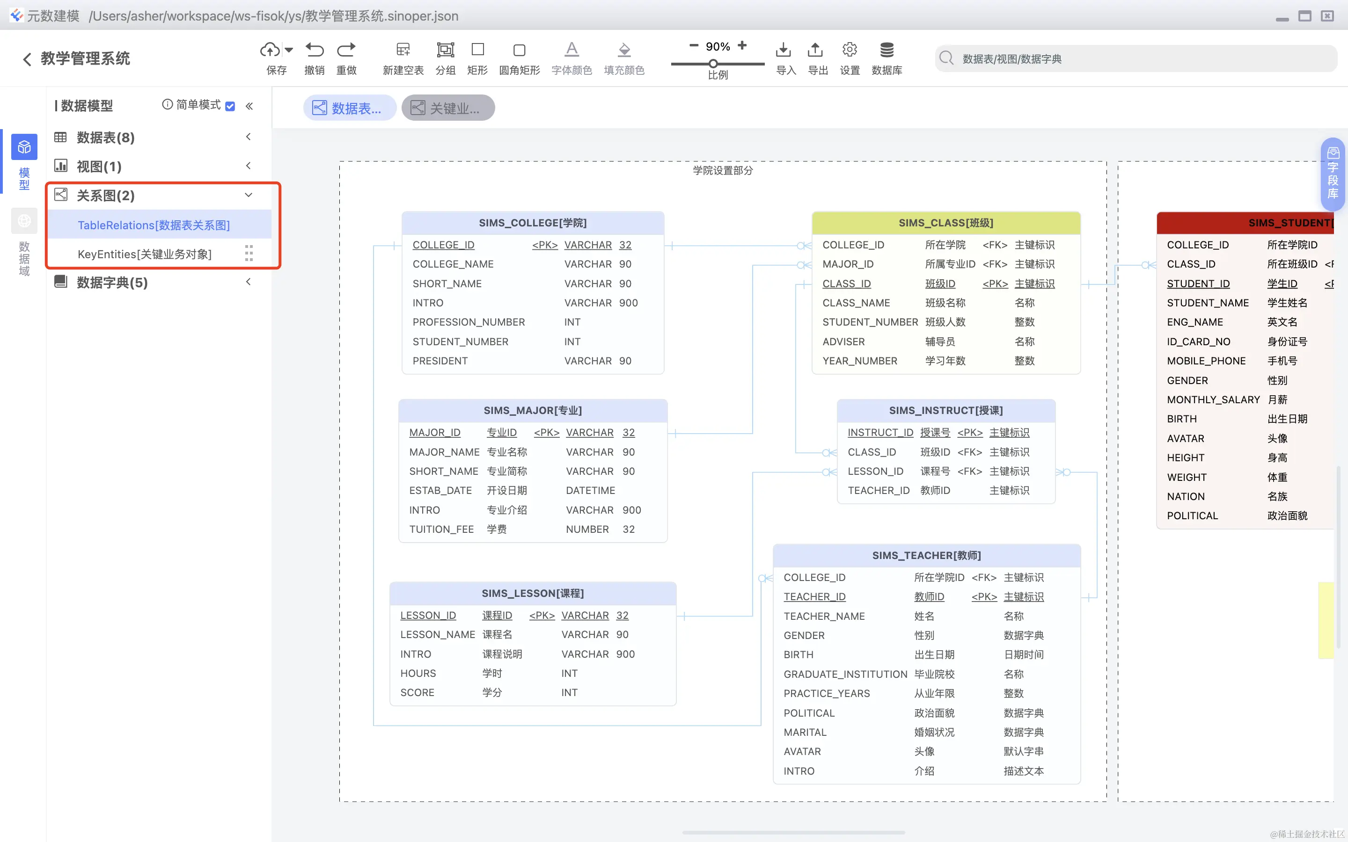The width and height of the screenshot is (1348, 842).
Task: Go back via 教学管理系统 arrow
Action: pos(27,59)
